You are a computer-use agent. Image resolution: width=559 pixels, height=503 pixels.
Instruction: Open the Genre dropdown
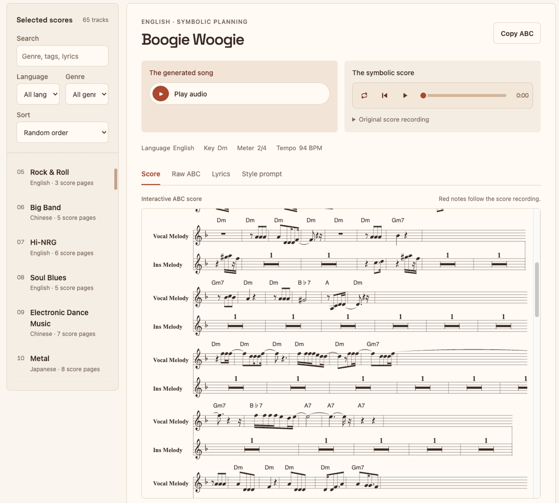pyautogui.click(x=87, y=94)
